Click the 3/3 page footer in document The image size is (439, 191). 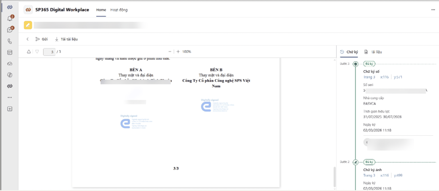pos(176,168)
